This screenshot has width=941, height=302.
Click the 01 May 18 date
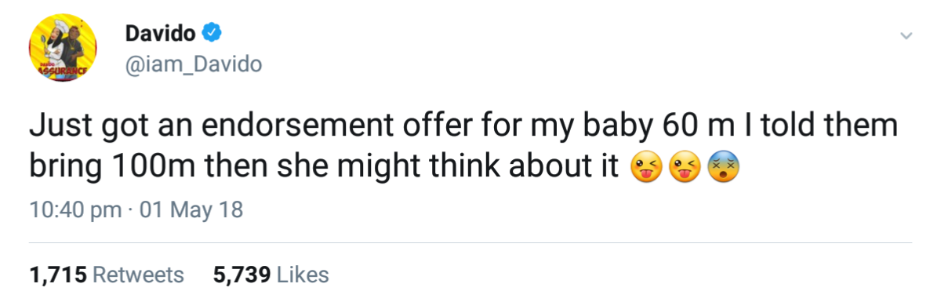(191, 210)
